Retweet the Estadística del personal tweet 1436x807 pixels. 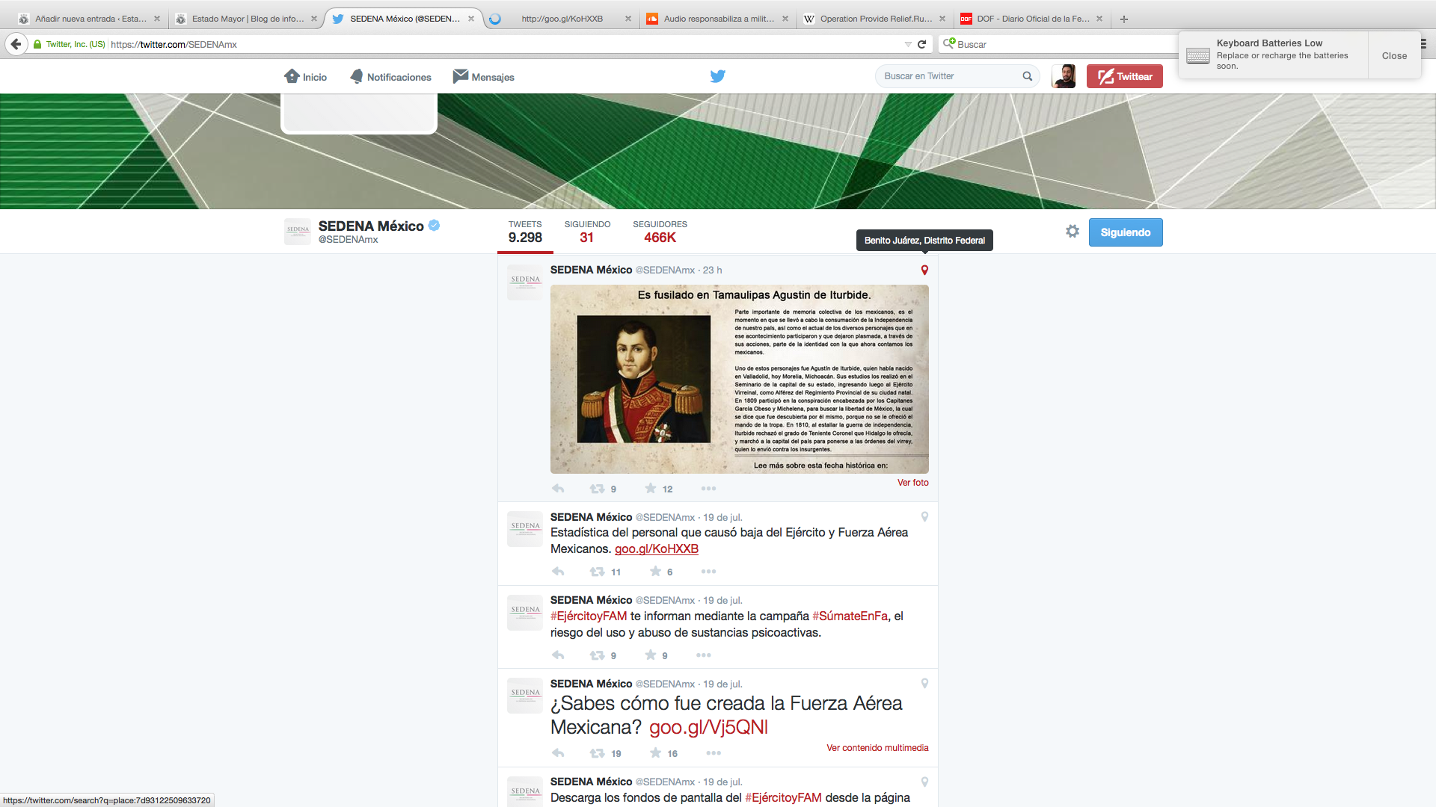point(597,572)
